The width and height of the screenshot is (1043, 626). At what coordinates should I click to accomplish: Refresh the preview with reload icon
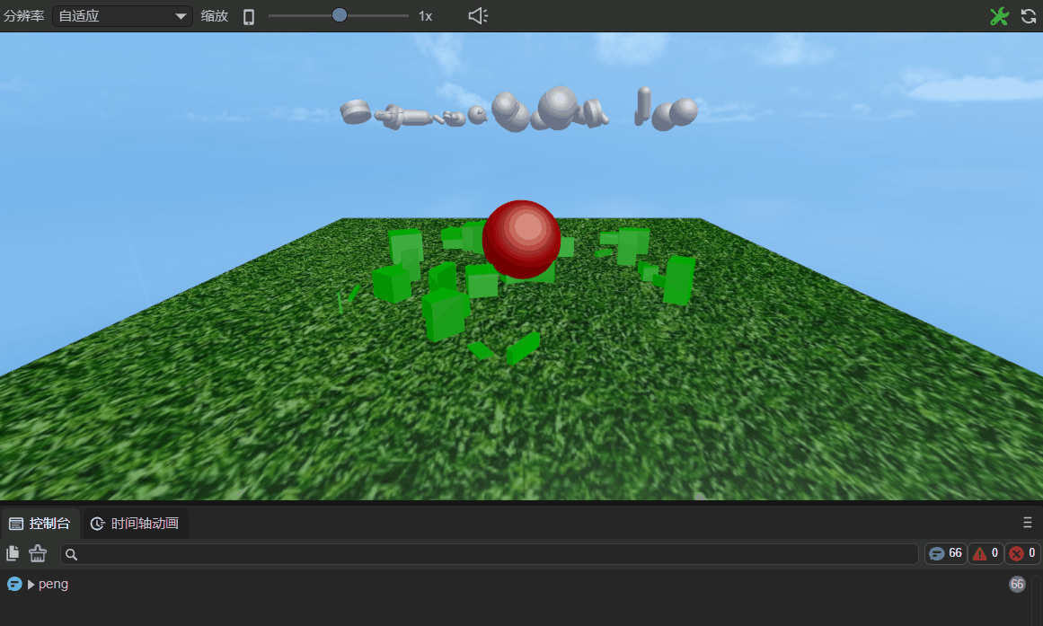(x=1029, y=16)
